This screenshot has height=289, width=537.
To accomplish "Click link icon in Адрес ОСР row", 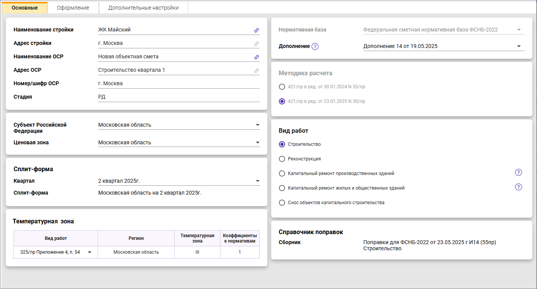I will pos(256,71).
